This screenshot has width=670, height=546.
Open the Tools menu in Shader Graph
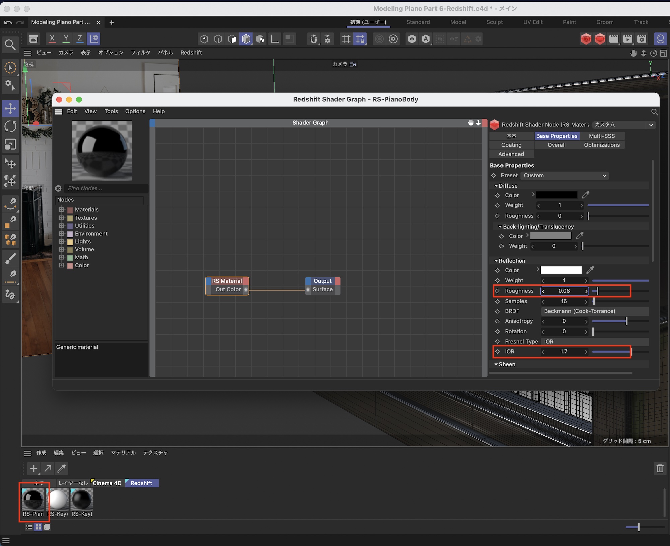(111, 111)
